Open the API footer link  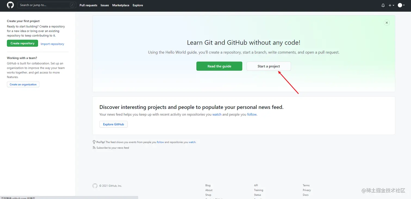coord(256,185)
